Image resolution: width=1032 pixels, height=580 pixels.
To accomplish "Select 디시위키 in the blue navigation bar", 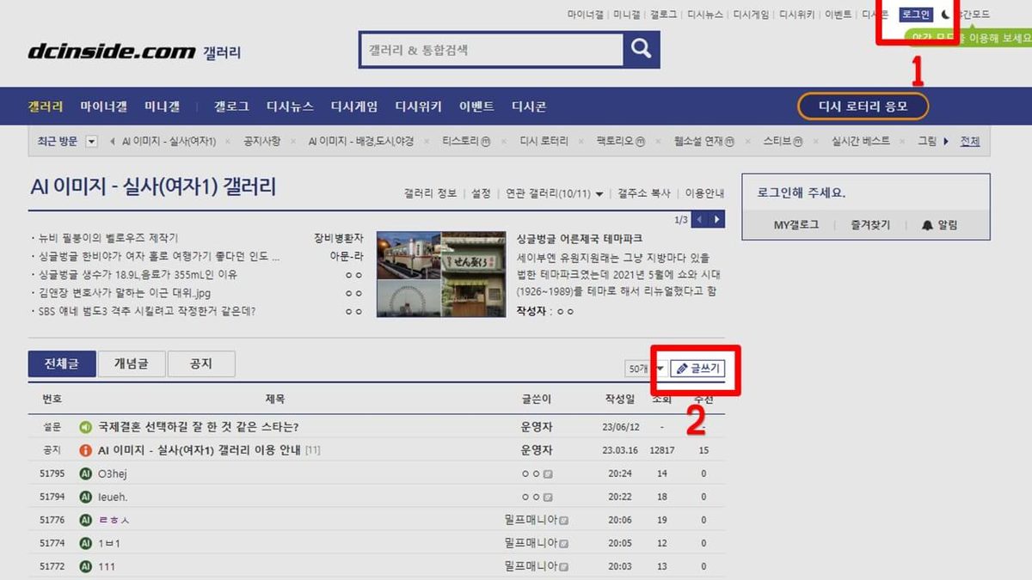I will (418, 107).
